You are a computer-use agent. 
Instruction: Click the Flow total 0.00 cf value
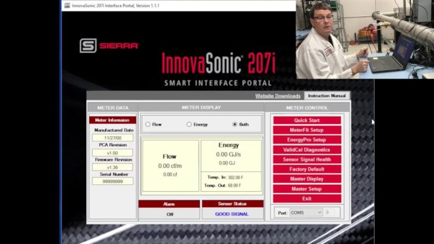[x=170, y=174]
